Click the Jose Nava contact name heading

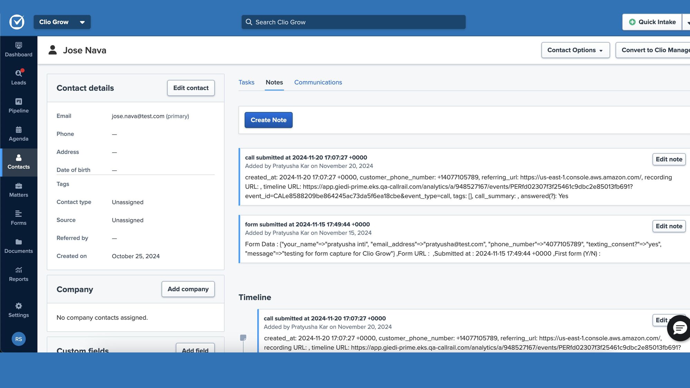(85, 50)
